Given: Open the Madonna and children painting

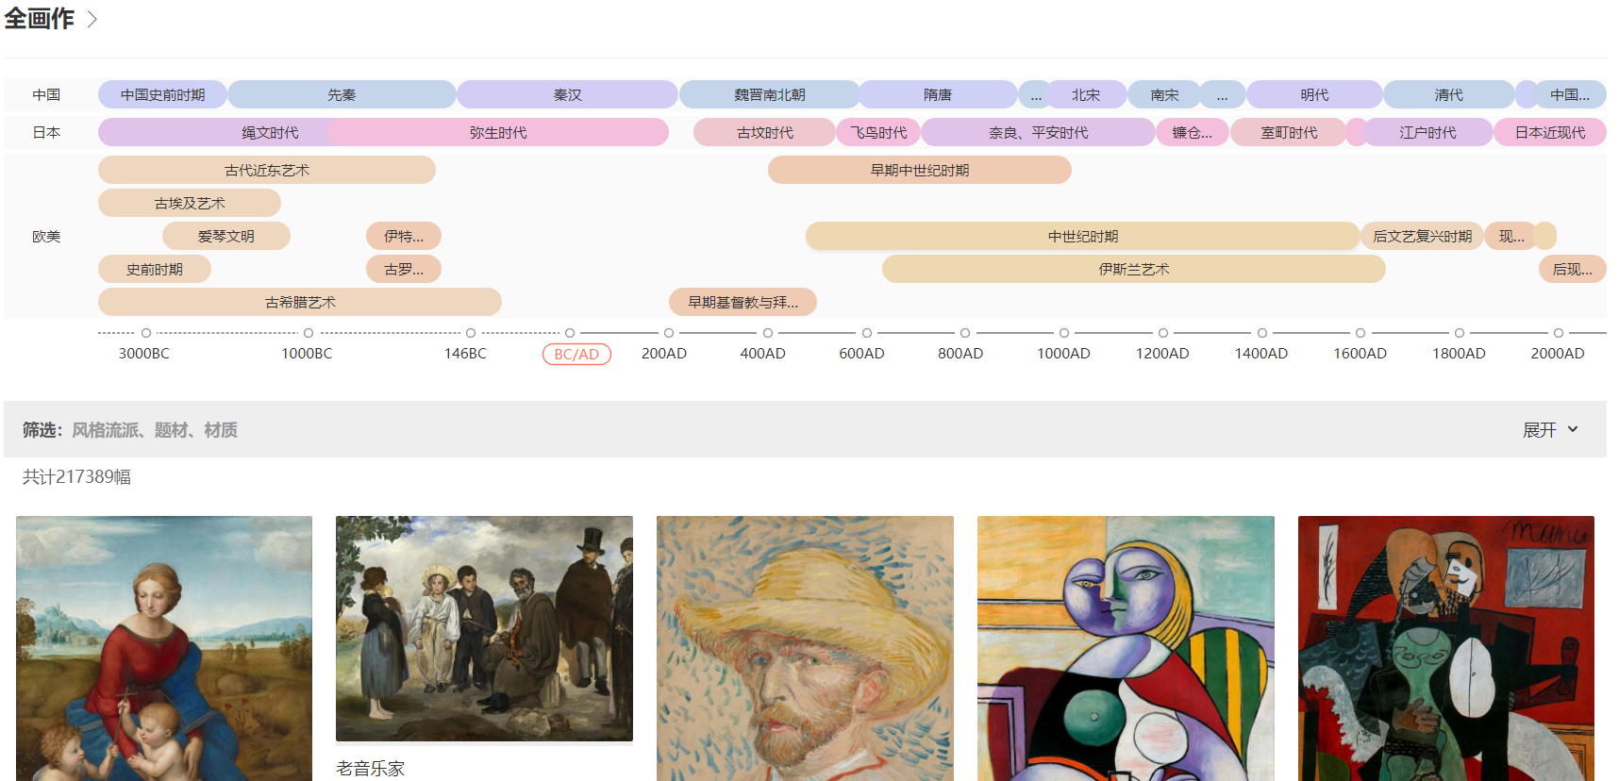Looking at the screenshot, I should coord(164,648).
